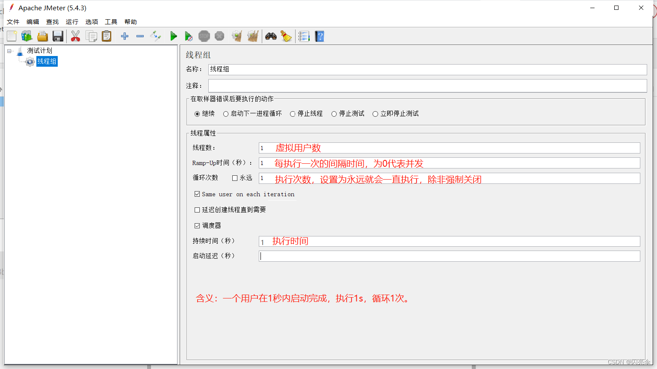This screenshot has height=369, width=657.
Task: Open the Templates icon in toolbar
Action: (x=27, y=36)
